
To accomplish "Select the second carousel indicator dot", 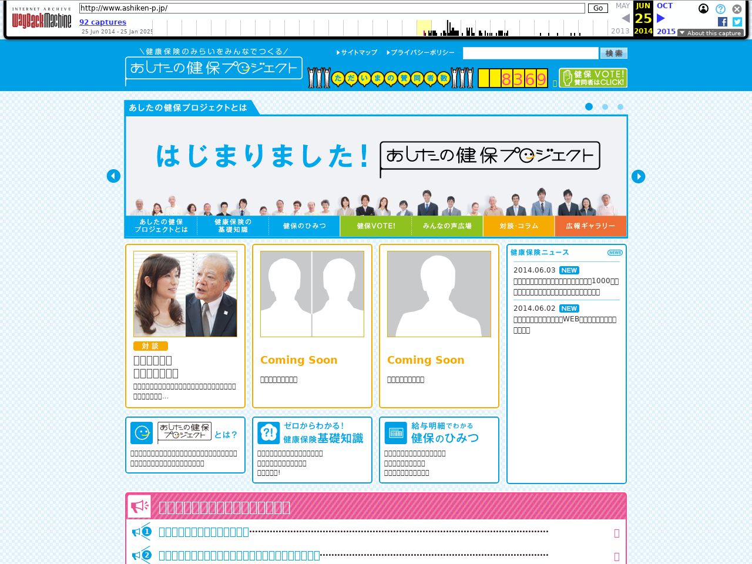I will click(605, 107).
